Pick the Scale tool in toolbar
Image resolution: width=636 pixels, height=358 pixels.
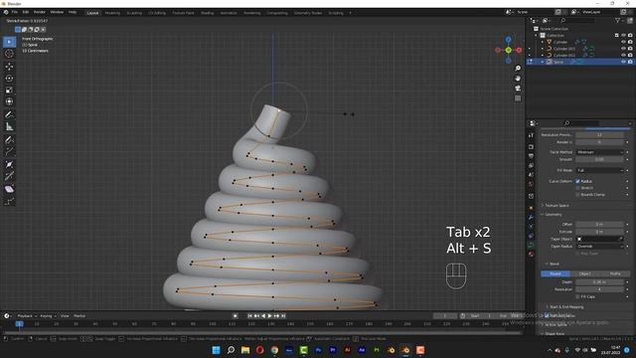tap(9, 89)
